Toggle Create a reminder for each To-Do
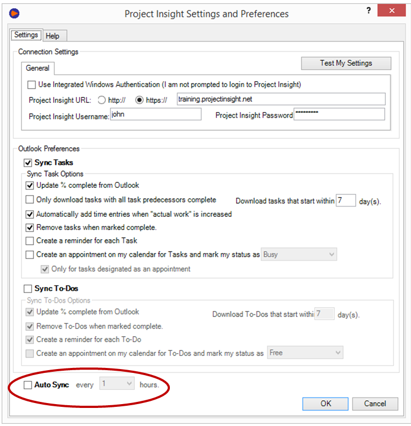This screenshot has width=411, height=426. pyautogui.click(x=30, y=339)
